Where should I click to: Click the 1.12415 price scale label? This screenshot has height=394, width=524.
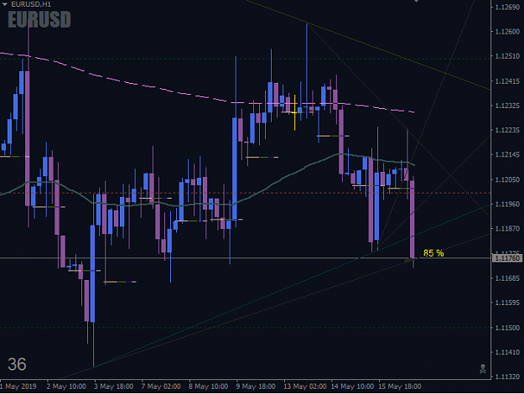[507, 80]
